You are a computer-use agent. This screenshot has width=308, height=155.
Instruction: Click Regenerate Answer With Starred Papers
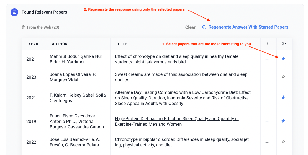coord(248,27)
